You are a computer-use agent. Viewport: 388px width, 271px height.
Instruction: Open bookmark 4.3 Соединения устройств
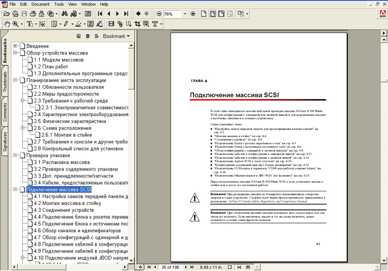(60, 210)
